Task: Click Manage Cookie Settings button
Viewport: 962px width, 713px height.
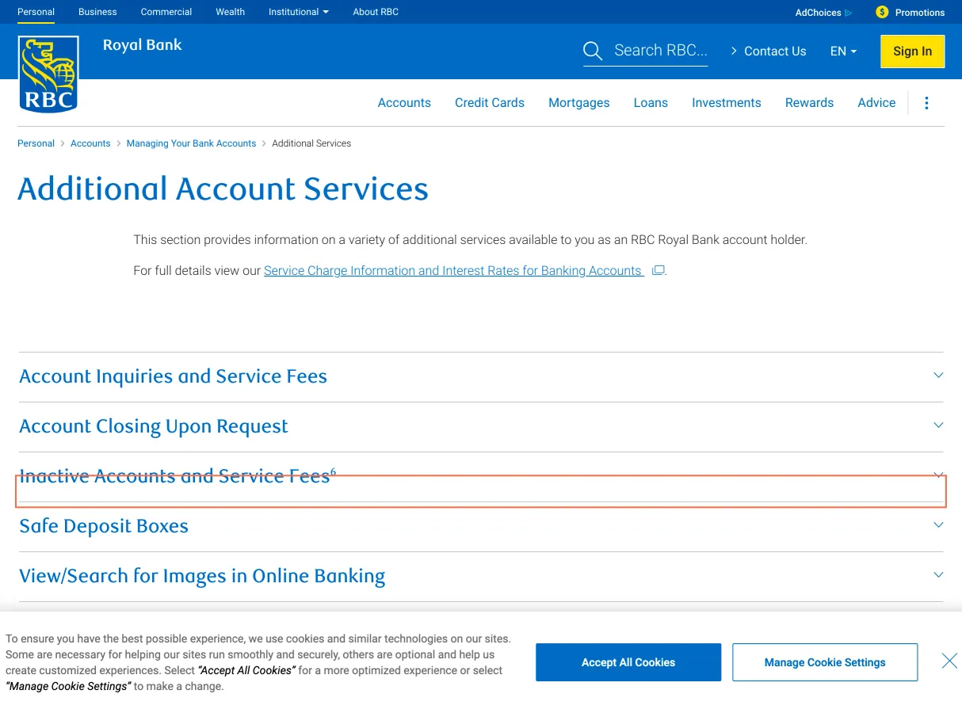Action: 825,662
